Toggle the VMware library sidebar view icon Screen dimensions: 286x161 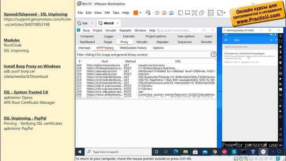click(181, 13)
